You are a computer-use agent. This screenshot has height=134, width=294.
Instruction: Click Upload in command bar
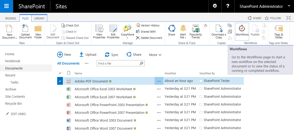click(88, 54)
